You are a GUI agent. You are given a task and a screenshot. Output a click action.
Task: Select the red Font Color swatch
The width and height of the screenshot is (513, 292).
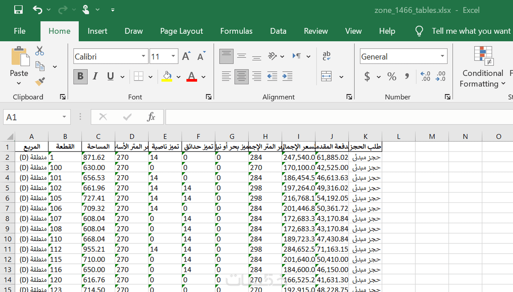tap(191, 76)
